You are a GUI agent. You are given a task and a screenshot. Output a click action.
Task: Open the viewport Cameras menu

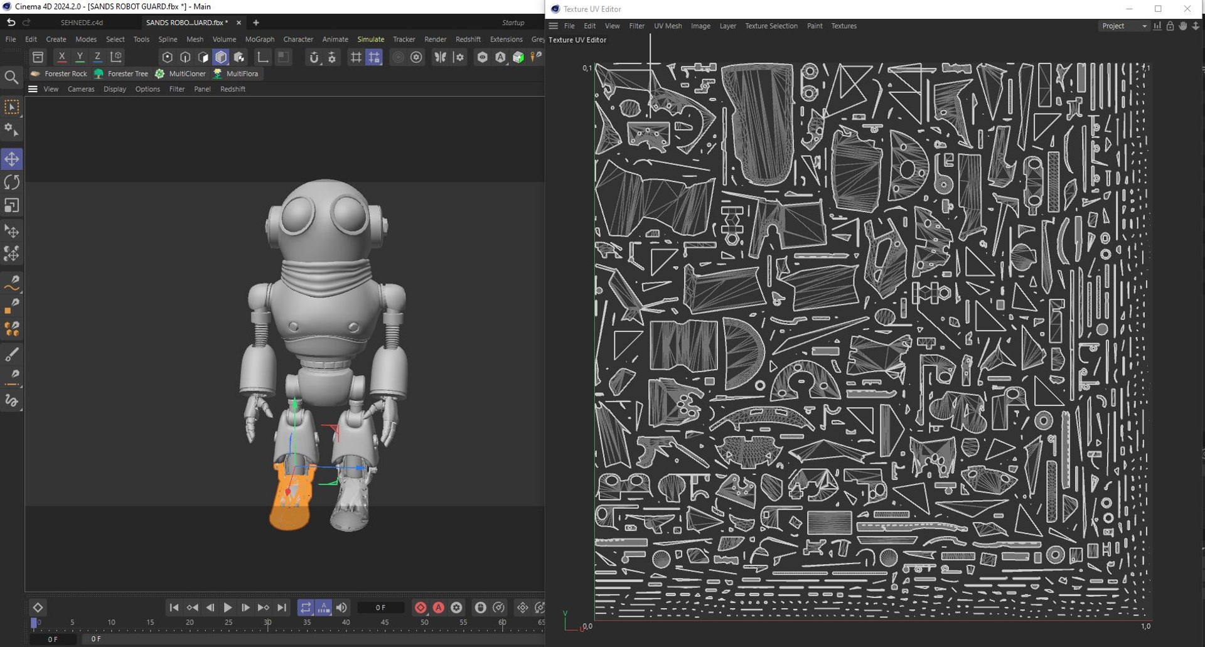pos(81,89)
